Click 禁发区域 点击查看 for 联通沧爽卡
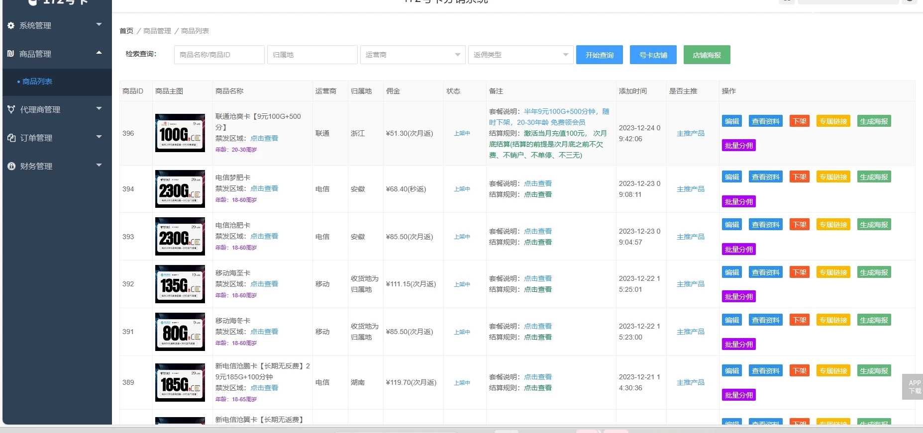Screen dimensions: 923x433 [x=264, y=138]
